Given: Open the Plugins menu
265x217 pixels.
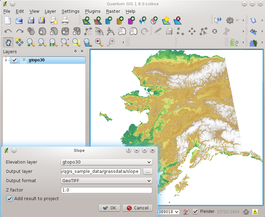Looking at the screenshot, I should tap(93, 11).
